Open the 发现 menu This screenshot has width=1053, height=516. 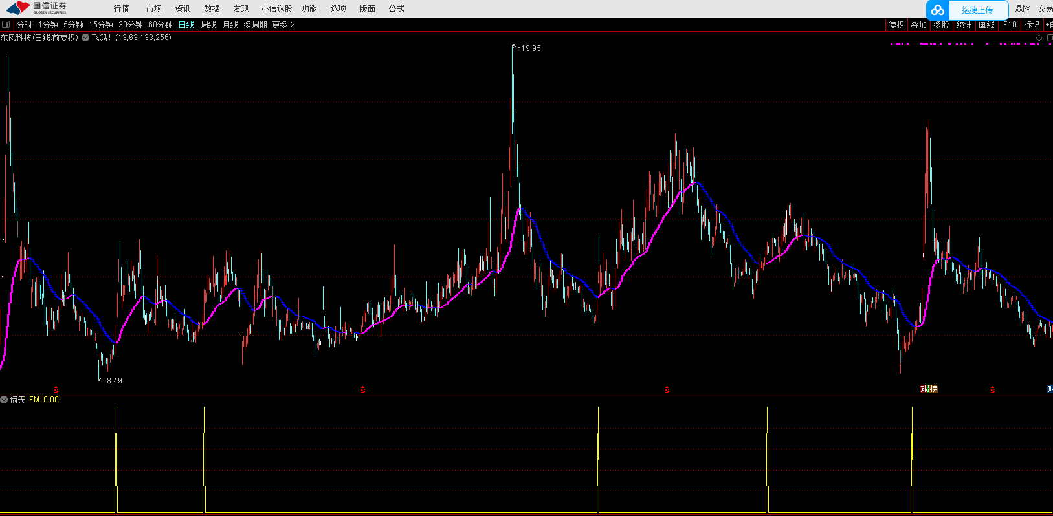pos(241,8)
